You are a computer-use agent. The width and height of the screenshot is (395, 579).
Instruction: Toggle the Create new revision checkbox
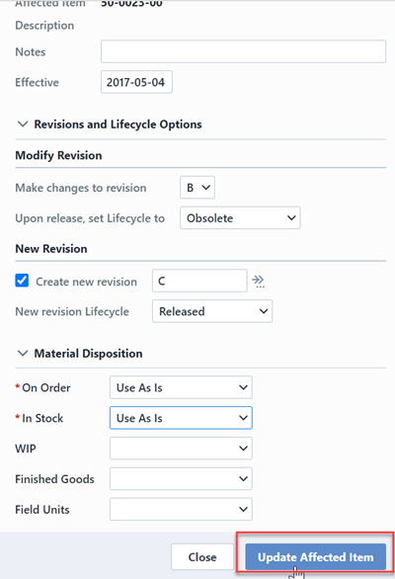22,281
